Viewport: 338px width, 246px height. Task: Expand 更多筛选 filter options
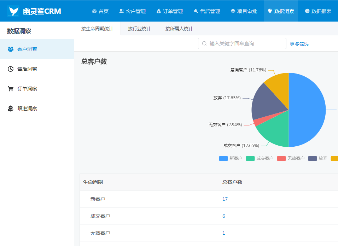pyautogui.click(x=299, y=44)
